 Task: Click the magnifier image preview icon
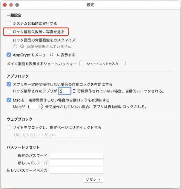click(x=22, y=47)
